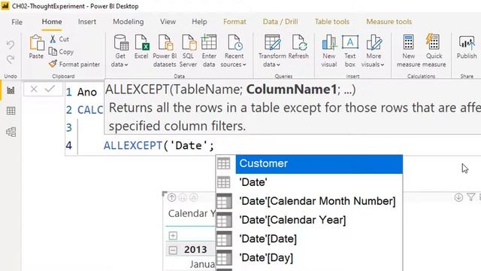Viewport: 481px width, 271px height.
Task: Click the filter funnel icon on visual
Action: [x=471, y=197]
